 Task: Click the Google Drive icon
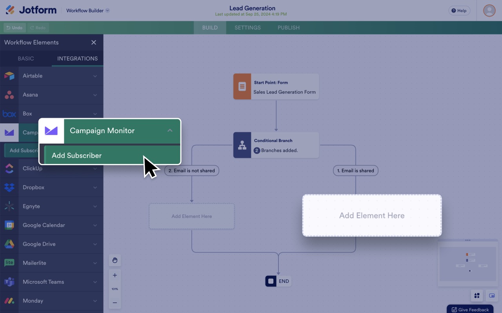click(9, 244)
